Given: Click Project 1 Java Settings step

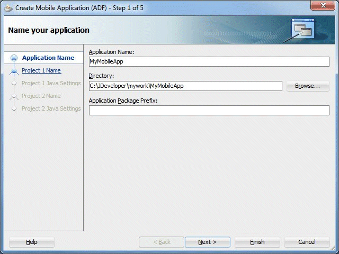Looking at the screenshot, I should (51, 83).
